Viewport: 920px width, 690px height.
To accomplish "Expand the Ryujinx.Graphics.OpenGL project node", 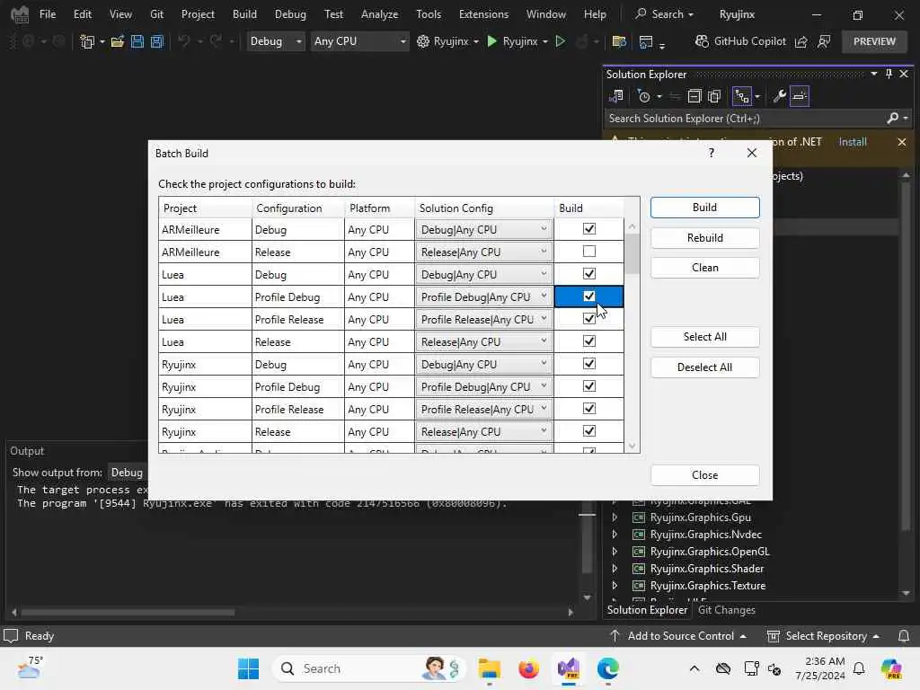I will [x=615, y=552].
